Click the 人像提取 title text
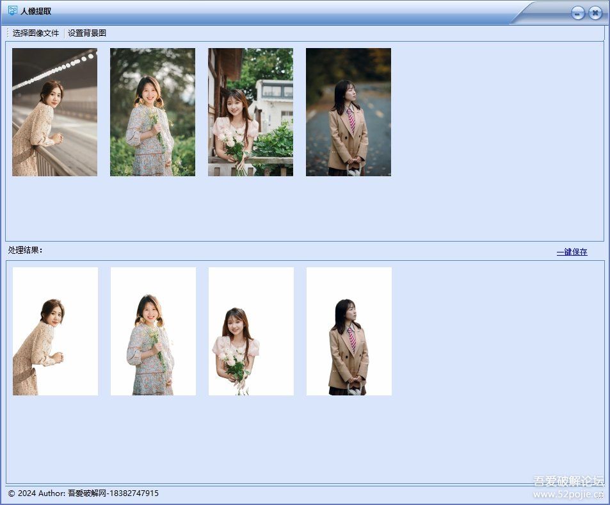This screenshot has width=610, height=505. pyautogui.click(x=36, y=12)
